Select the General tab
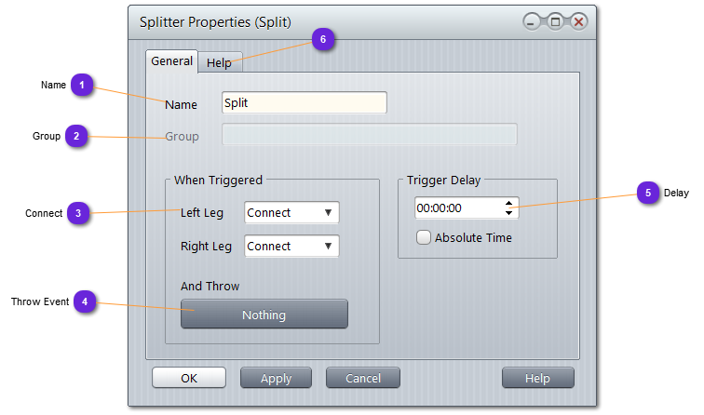The image size is (704, 415). (172, 61)
